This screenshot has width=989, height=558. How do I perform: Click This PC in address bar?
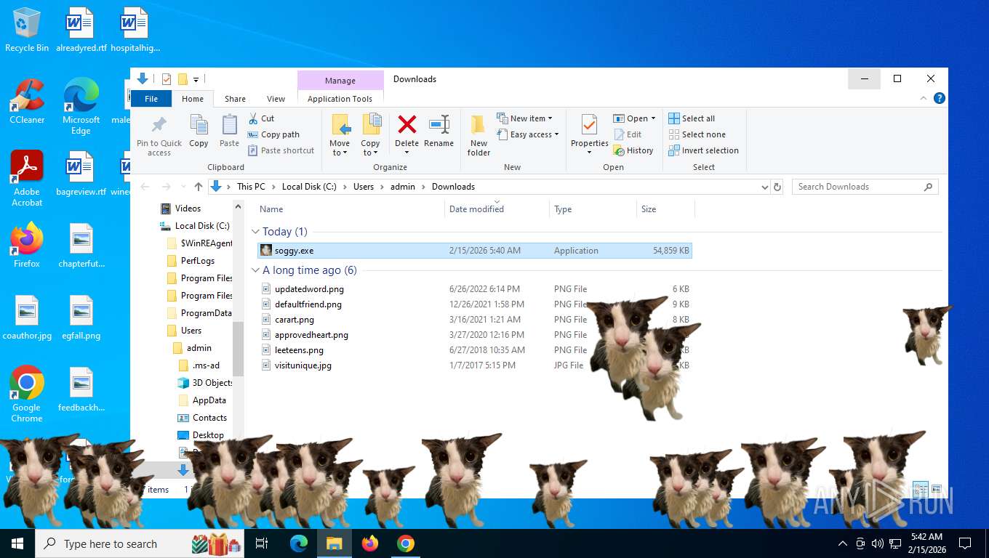click(x=251, y=187)
